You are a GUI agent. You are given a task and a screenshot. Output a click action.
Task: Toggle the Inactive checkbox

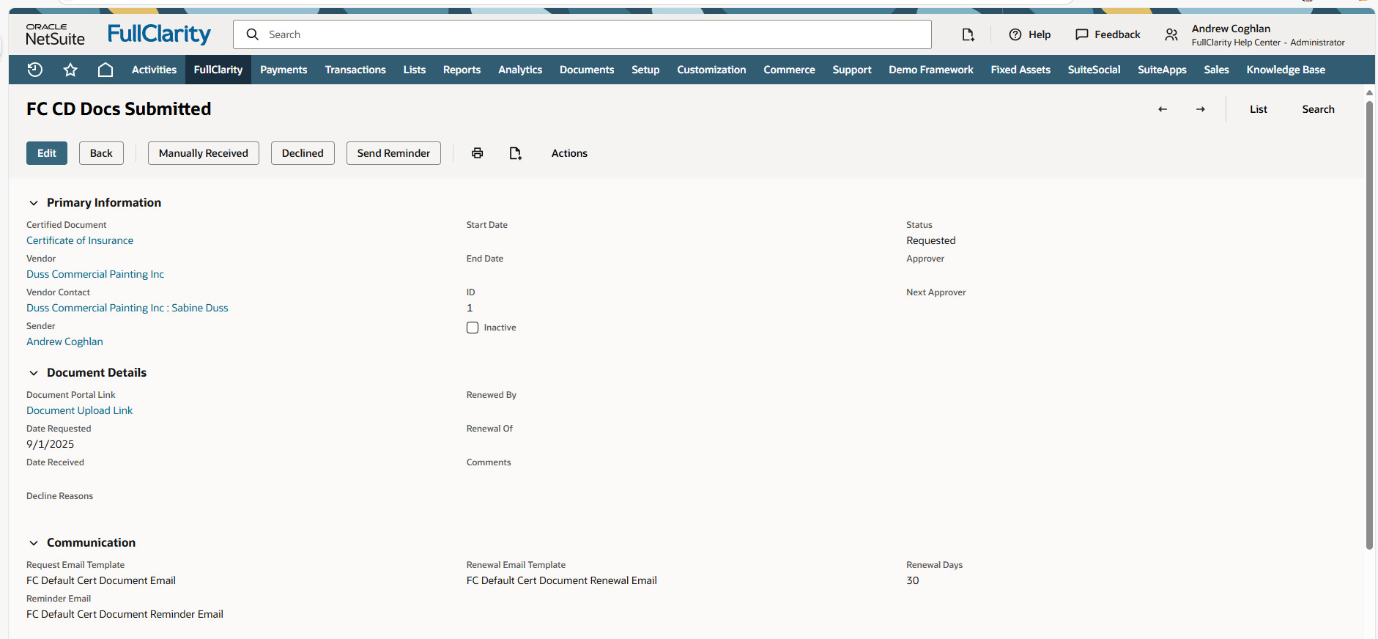(x=473, y=328)
